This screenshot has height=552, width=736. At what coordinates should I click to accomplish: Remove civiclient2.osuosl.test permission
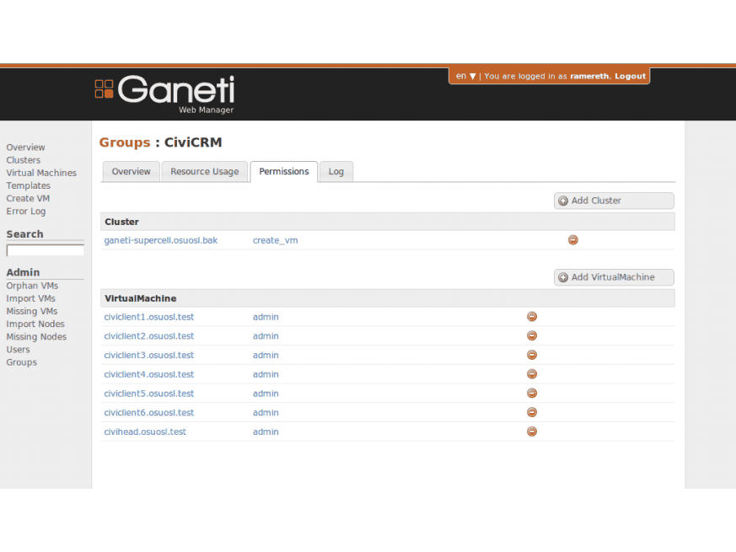[x=532, y=336]
